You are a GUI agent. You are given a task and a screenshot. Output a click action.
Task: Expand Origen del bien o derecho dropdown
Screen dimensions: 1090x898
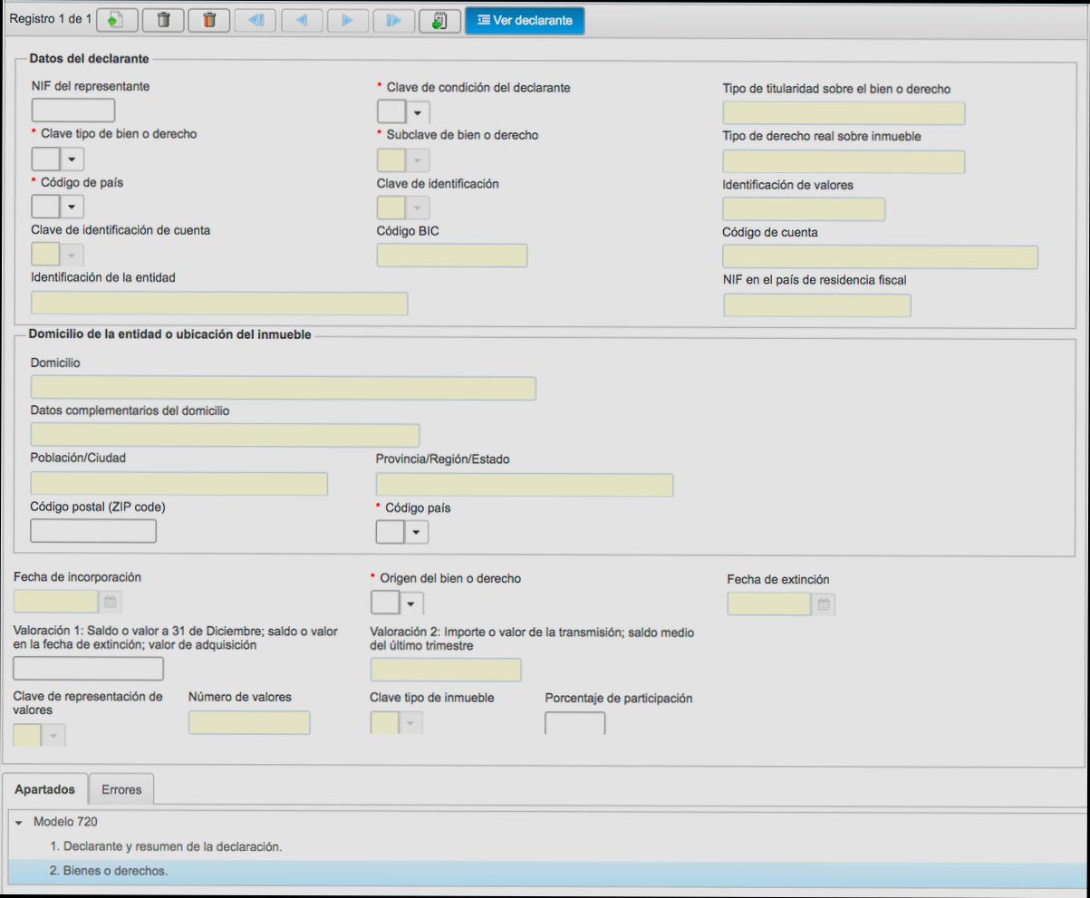point(410,603)
